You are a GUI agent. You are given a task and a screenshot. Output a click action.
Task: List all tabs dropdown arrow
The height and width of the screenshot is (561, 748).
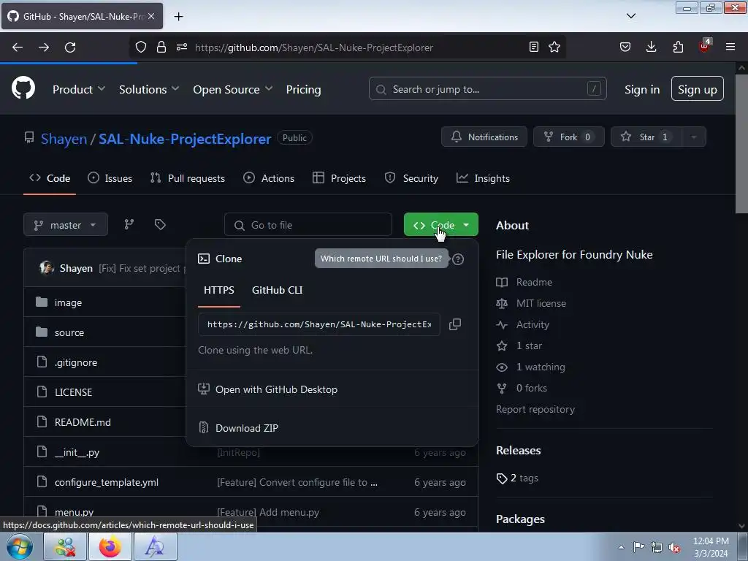(x=630, y=16)
